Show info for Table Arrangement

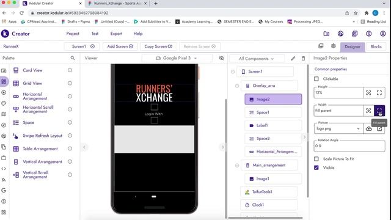click(x=70, y=148)
